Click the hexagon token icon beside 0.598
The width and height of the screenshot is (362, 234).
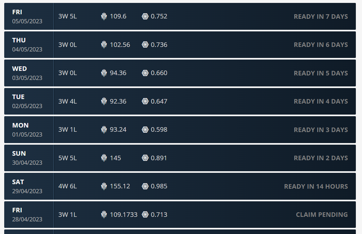(x=145, y=129)
